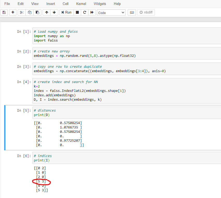The height and width of the screenshot is (198, 221).
Task: Click the faiss.IndexFlatL2 code cell
Action: [127, 91]
